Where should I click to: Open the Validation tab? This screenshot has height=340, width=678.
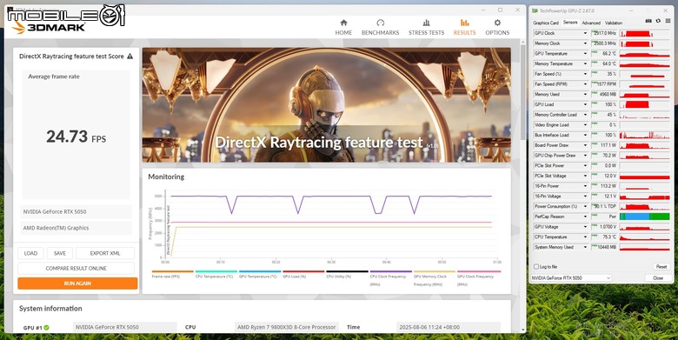(x=614, y=23)
